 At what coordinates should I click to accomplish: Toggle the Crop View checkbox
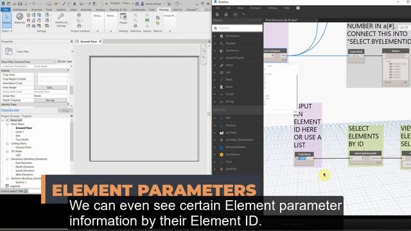(x=36, y=74)
